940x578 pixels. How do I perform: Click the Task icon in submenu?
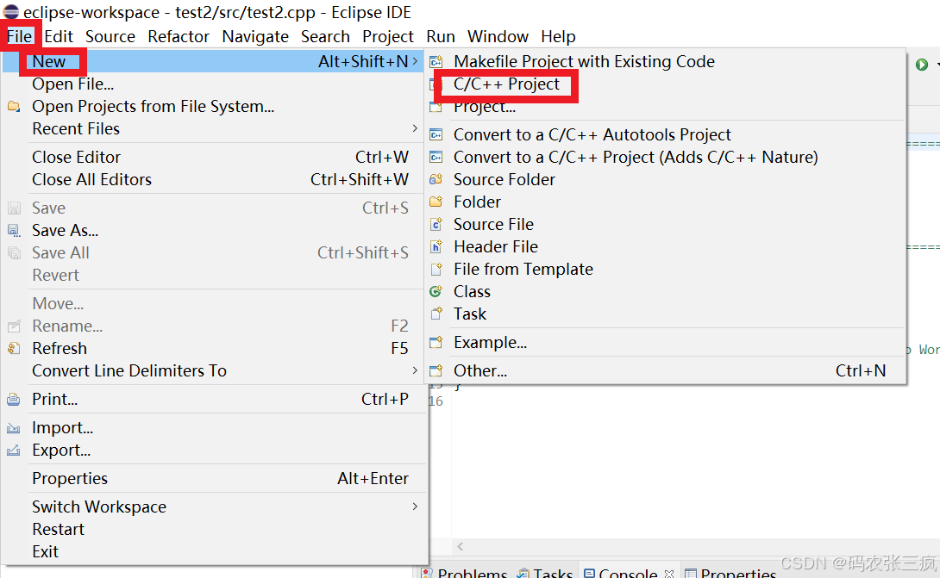[436, 314]
